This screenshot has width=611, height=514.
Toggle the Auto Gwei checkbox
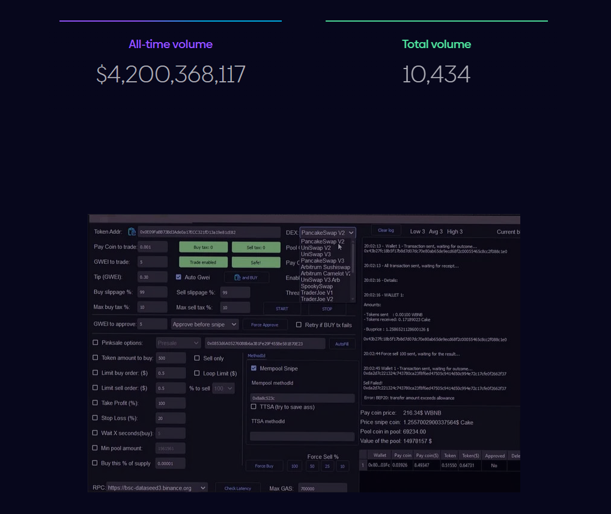pyautogui.click(x=178, y=277)
